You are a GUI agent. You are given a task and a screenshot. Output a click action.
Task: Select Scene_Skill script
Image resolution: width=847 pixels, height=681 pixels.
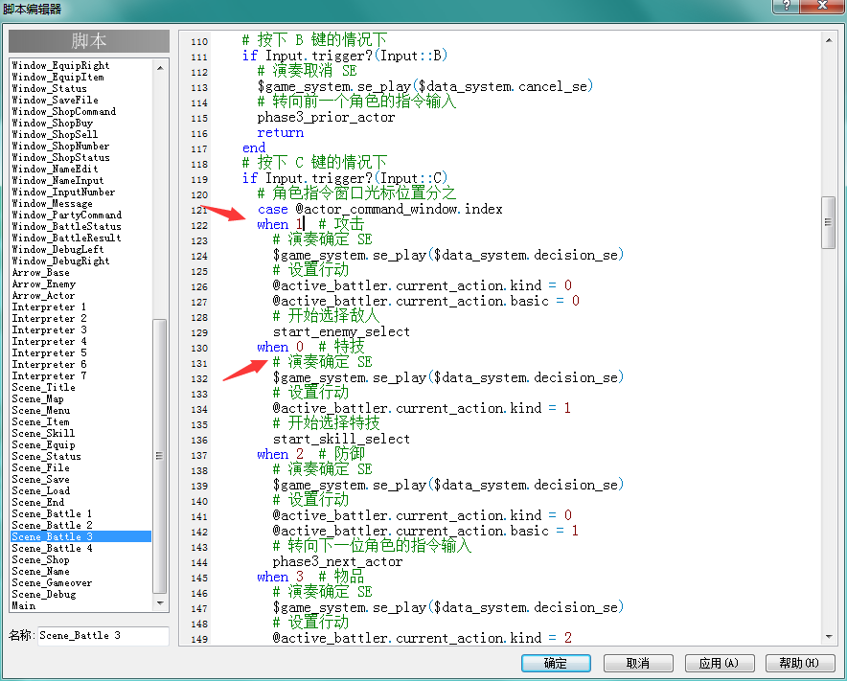(44, 433)
